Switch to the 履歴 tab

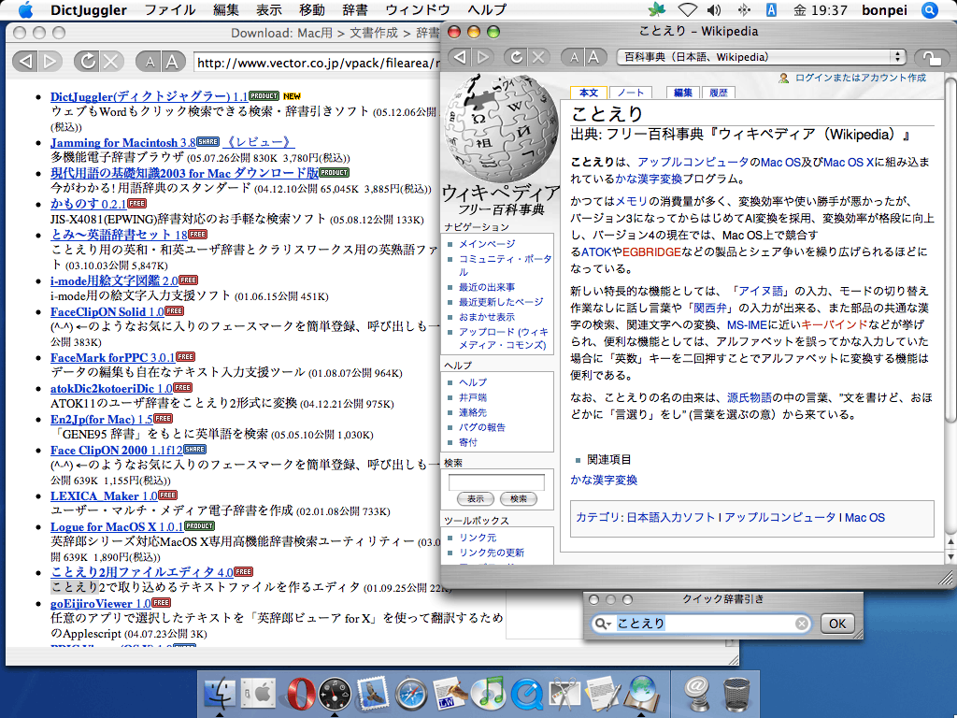coord(719,93)
